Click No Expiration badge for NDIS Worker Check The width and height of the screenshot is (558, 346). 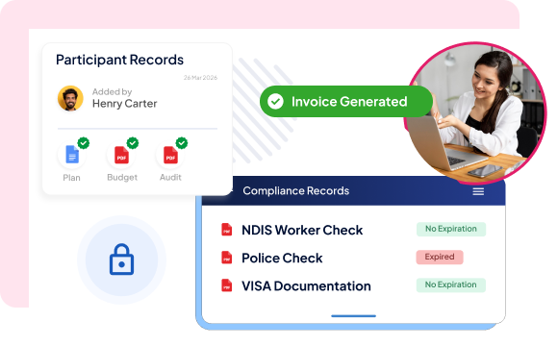click(451, 229)
